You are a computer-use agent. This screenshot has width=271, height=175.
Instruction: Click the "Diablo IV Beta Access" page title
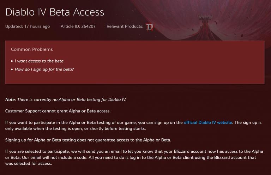tap(55, 12)
